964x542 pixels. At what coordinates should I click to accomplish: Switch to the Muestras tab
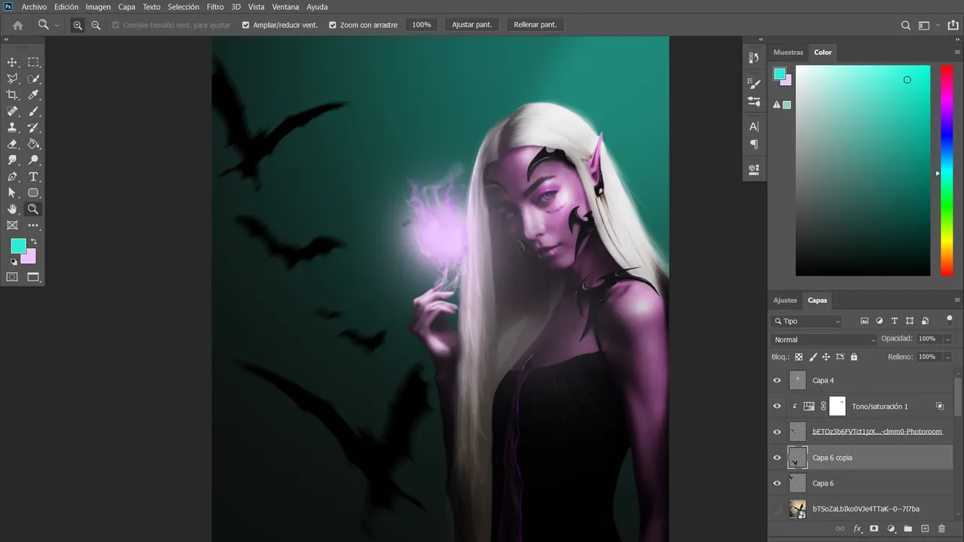click(789, 53)
